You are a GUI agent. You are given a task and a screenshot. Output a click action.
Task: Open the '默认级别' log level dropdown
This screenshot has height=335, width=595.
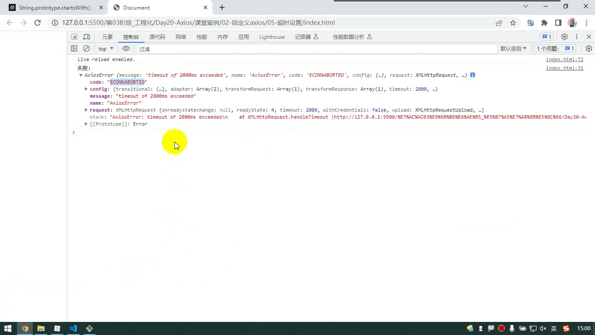click(513, 48)
